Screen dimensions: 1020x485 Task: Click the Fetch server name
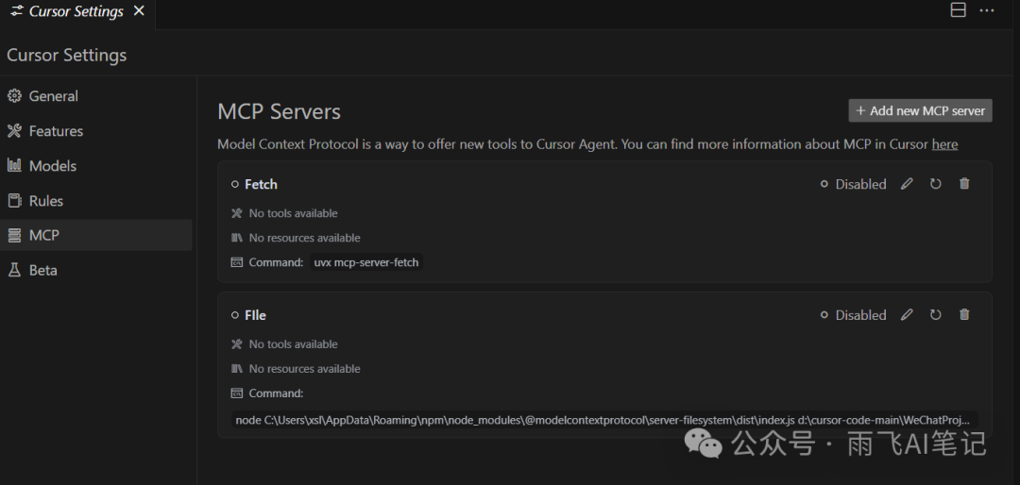click(x=261, y=185)
